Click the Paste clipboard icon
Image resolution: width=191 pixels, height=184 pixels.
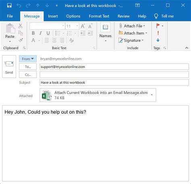[x=10, y=29]
